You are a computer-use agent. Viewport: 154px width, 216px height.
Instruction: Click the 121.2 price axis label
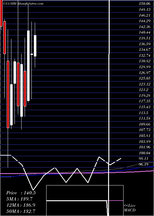coord(144,90)
